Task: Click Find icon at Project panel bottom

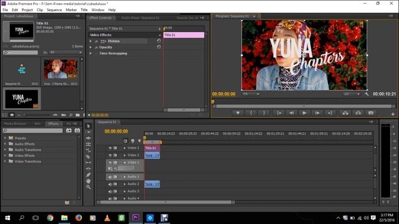Action: pos(70,115)
